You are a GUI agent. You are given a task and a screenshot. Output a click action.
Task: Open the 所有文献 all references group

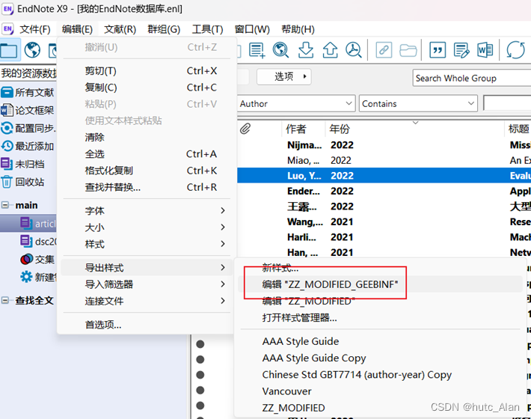point(28,92)
